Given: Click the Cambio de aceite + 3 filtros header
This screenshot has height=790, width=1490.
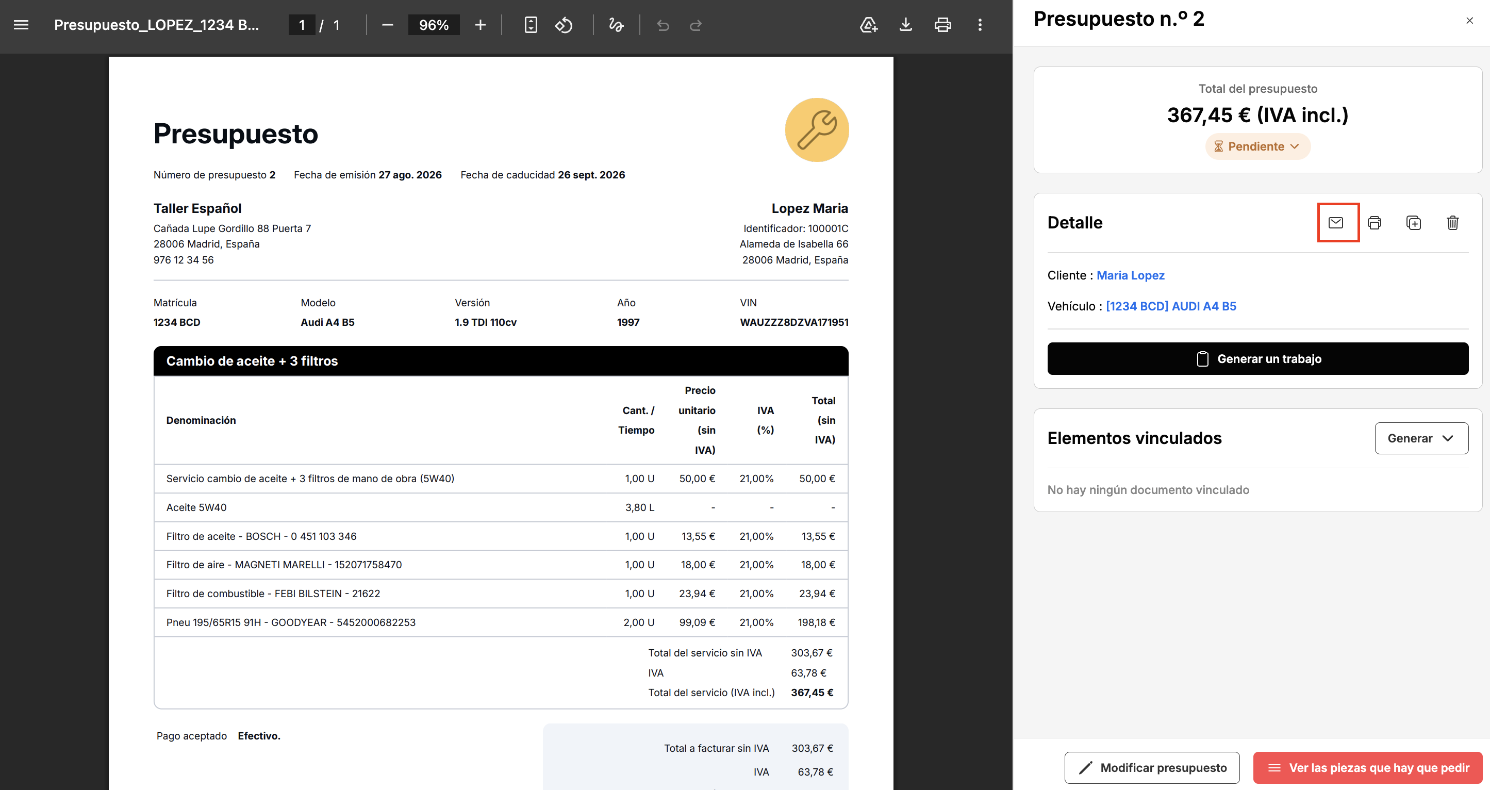Looking at the screenshot, I should [x=501, y=361].
